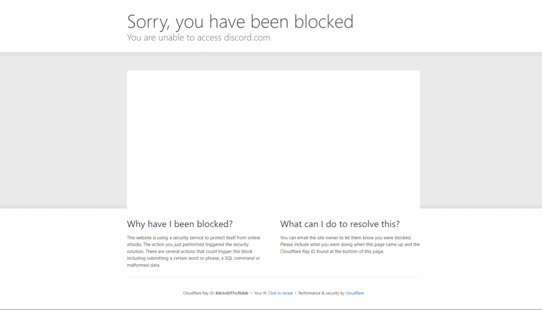Click the gray background left of the white panel
The height and width of the screenshot is (310, 542).
pyautogui.click(x=63, y=130)
